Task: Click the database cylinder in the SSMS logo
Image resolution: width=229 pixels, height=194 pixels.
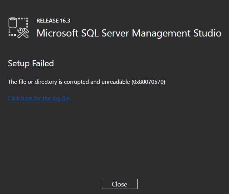Action: pyautogui.click(x=13, y=23)
